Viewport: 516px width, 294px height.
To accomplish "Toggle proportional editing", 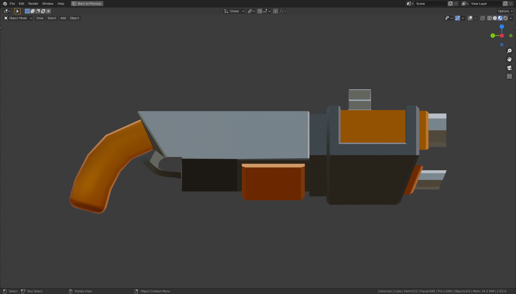I will (275, 11).
